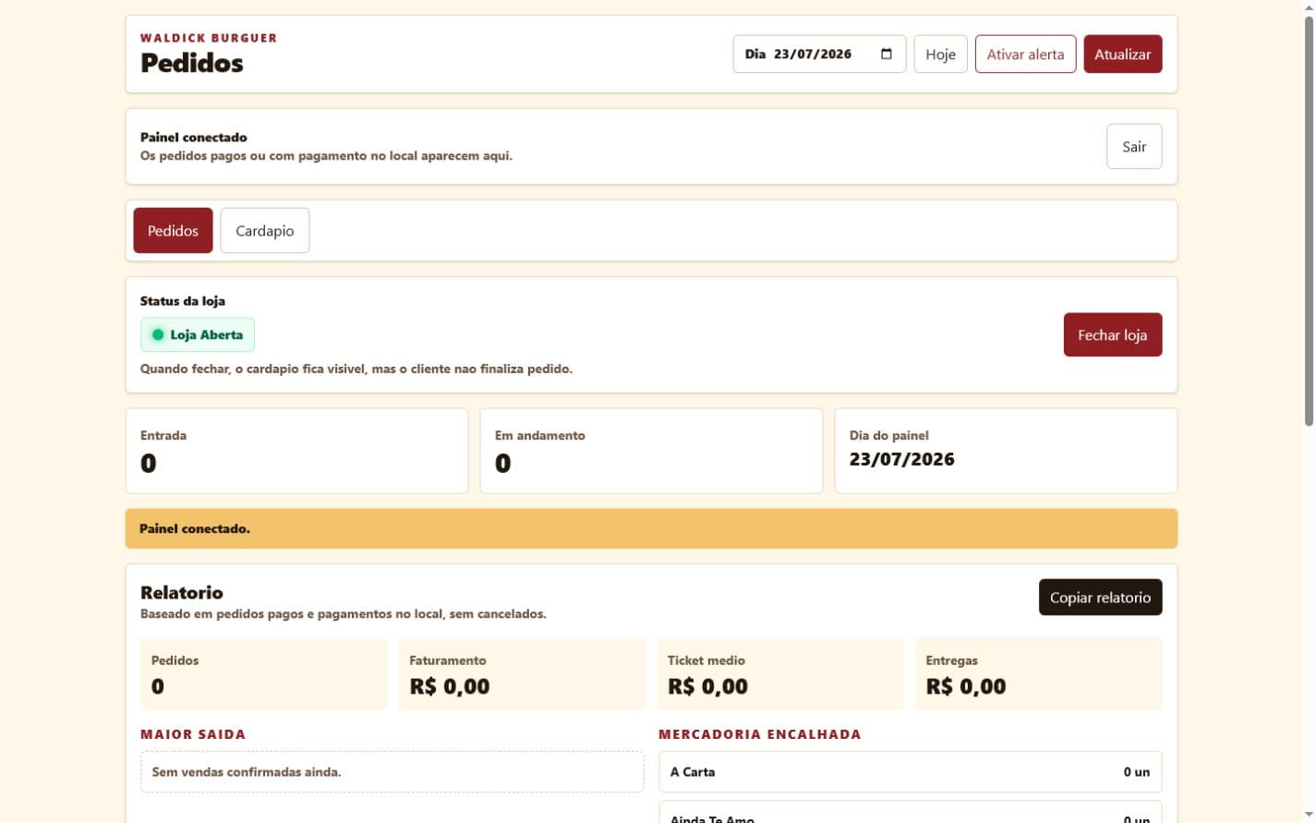The height and width of the screenshot is (823, 1316).
Task: Switch to the Pedidos tab
Action: pos(173,230)
